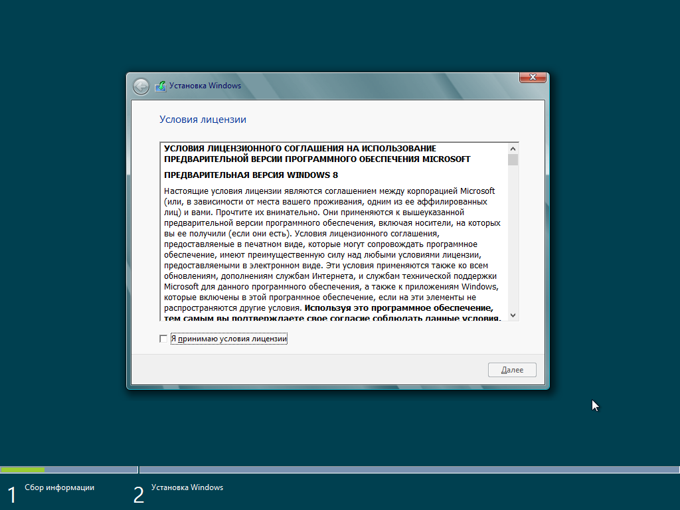Click the ПРЕДВАРИТЕЛЬНАЯ ВЕРСИЯ WINDOWS 8 line
Screen dimensions: 680x510
tap(250, 175)
